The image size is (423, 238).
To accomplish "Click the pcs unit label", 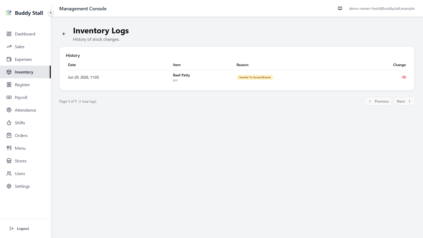I will click(x=175, y=80).
